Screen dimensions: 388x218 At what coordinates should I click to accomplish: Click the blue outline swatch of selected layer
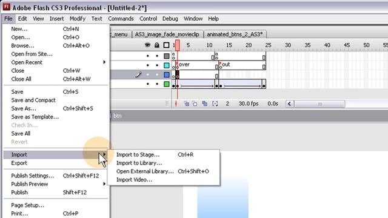[x=167, y=74]
